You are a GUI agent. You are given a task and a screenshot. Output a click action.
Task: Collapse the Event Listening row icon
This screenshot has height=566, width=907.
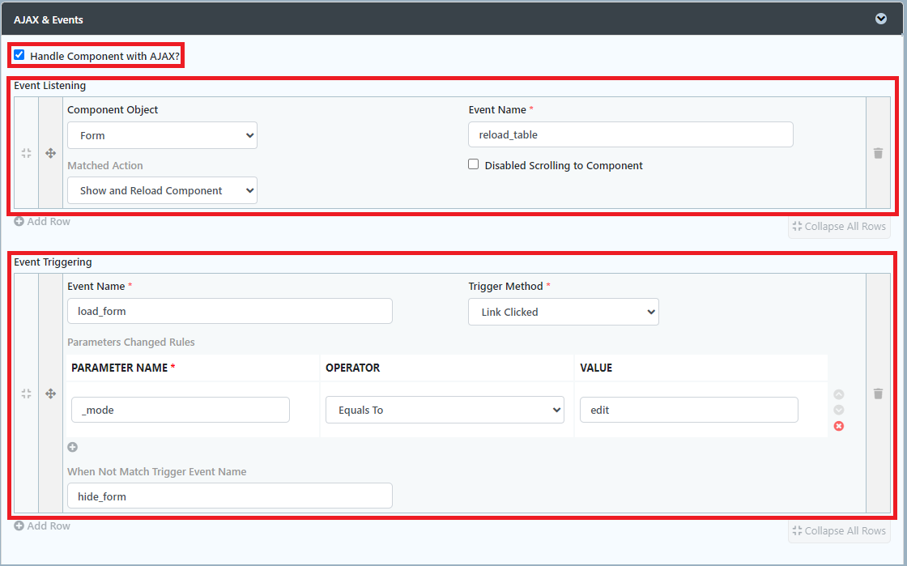tap(26, 153)
